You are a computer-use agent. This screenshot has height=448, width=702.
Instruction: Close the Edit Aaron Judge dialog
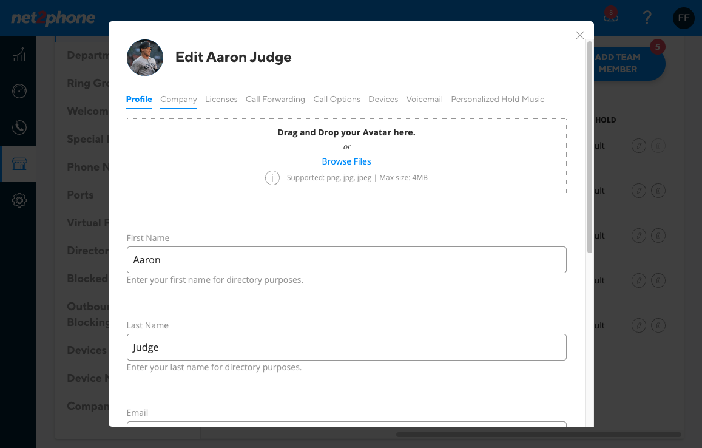[x=580, y=35]
